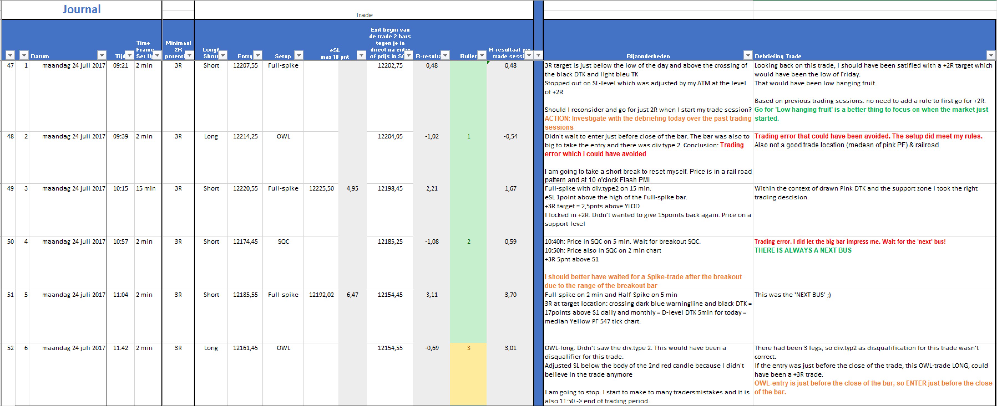Open the Long/Short column filter dropdown
This screenshot has width=997, height=406.
click(x=222, y=55)
